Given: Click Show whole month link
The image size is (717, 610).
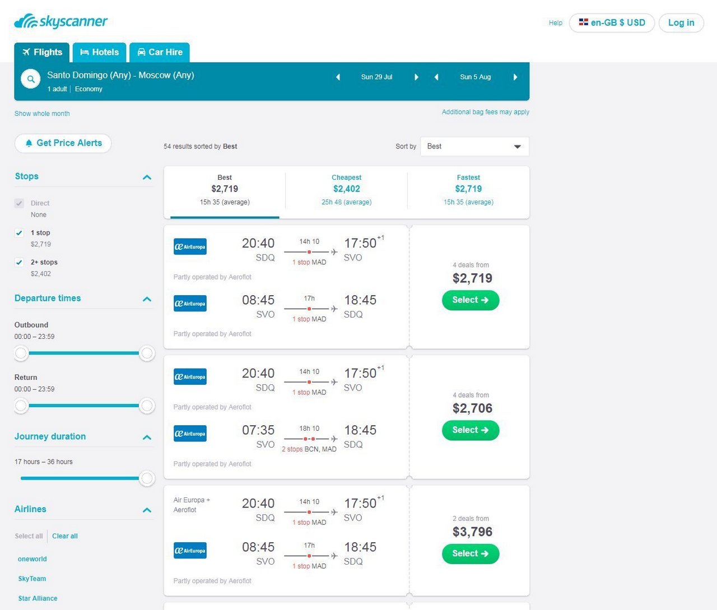Looking at the screenshot, I should (42, 114).
